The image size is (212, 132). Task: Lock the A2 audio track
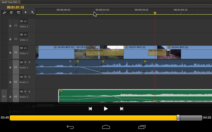point(11,82)
